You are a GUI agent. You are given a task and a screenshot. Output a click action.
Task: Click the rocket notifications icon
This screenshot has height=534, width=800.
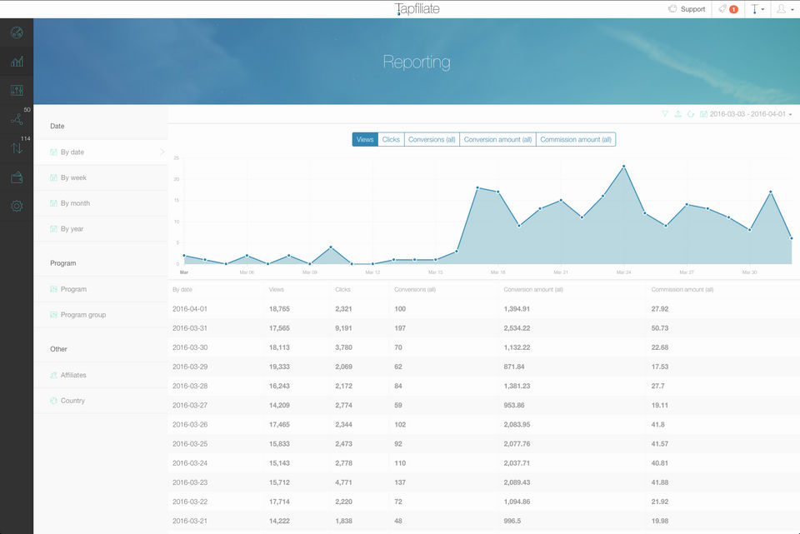722,8
